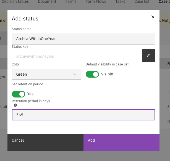This screenshot has width=170, height=161.
Task: Focus the Retention period in days field
Action: 83,115
